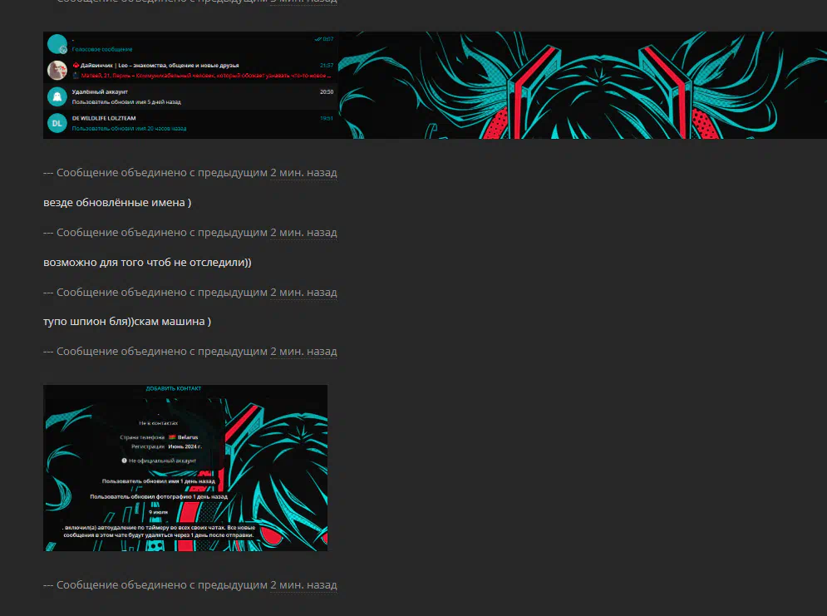This screenshot has height=616, width=827.
Task: Click the deleted account ghost avatar
Action: 57,96
